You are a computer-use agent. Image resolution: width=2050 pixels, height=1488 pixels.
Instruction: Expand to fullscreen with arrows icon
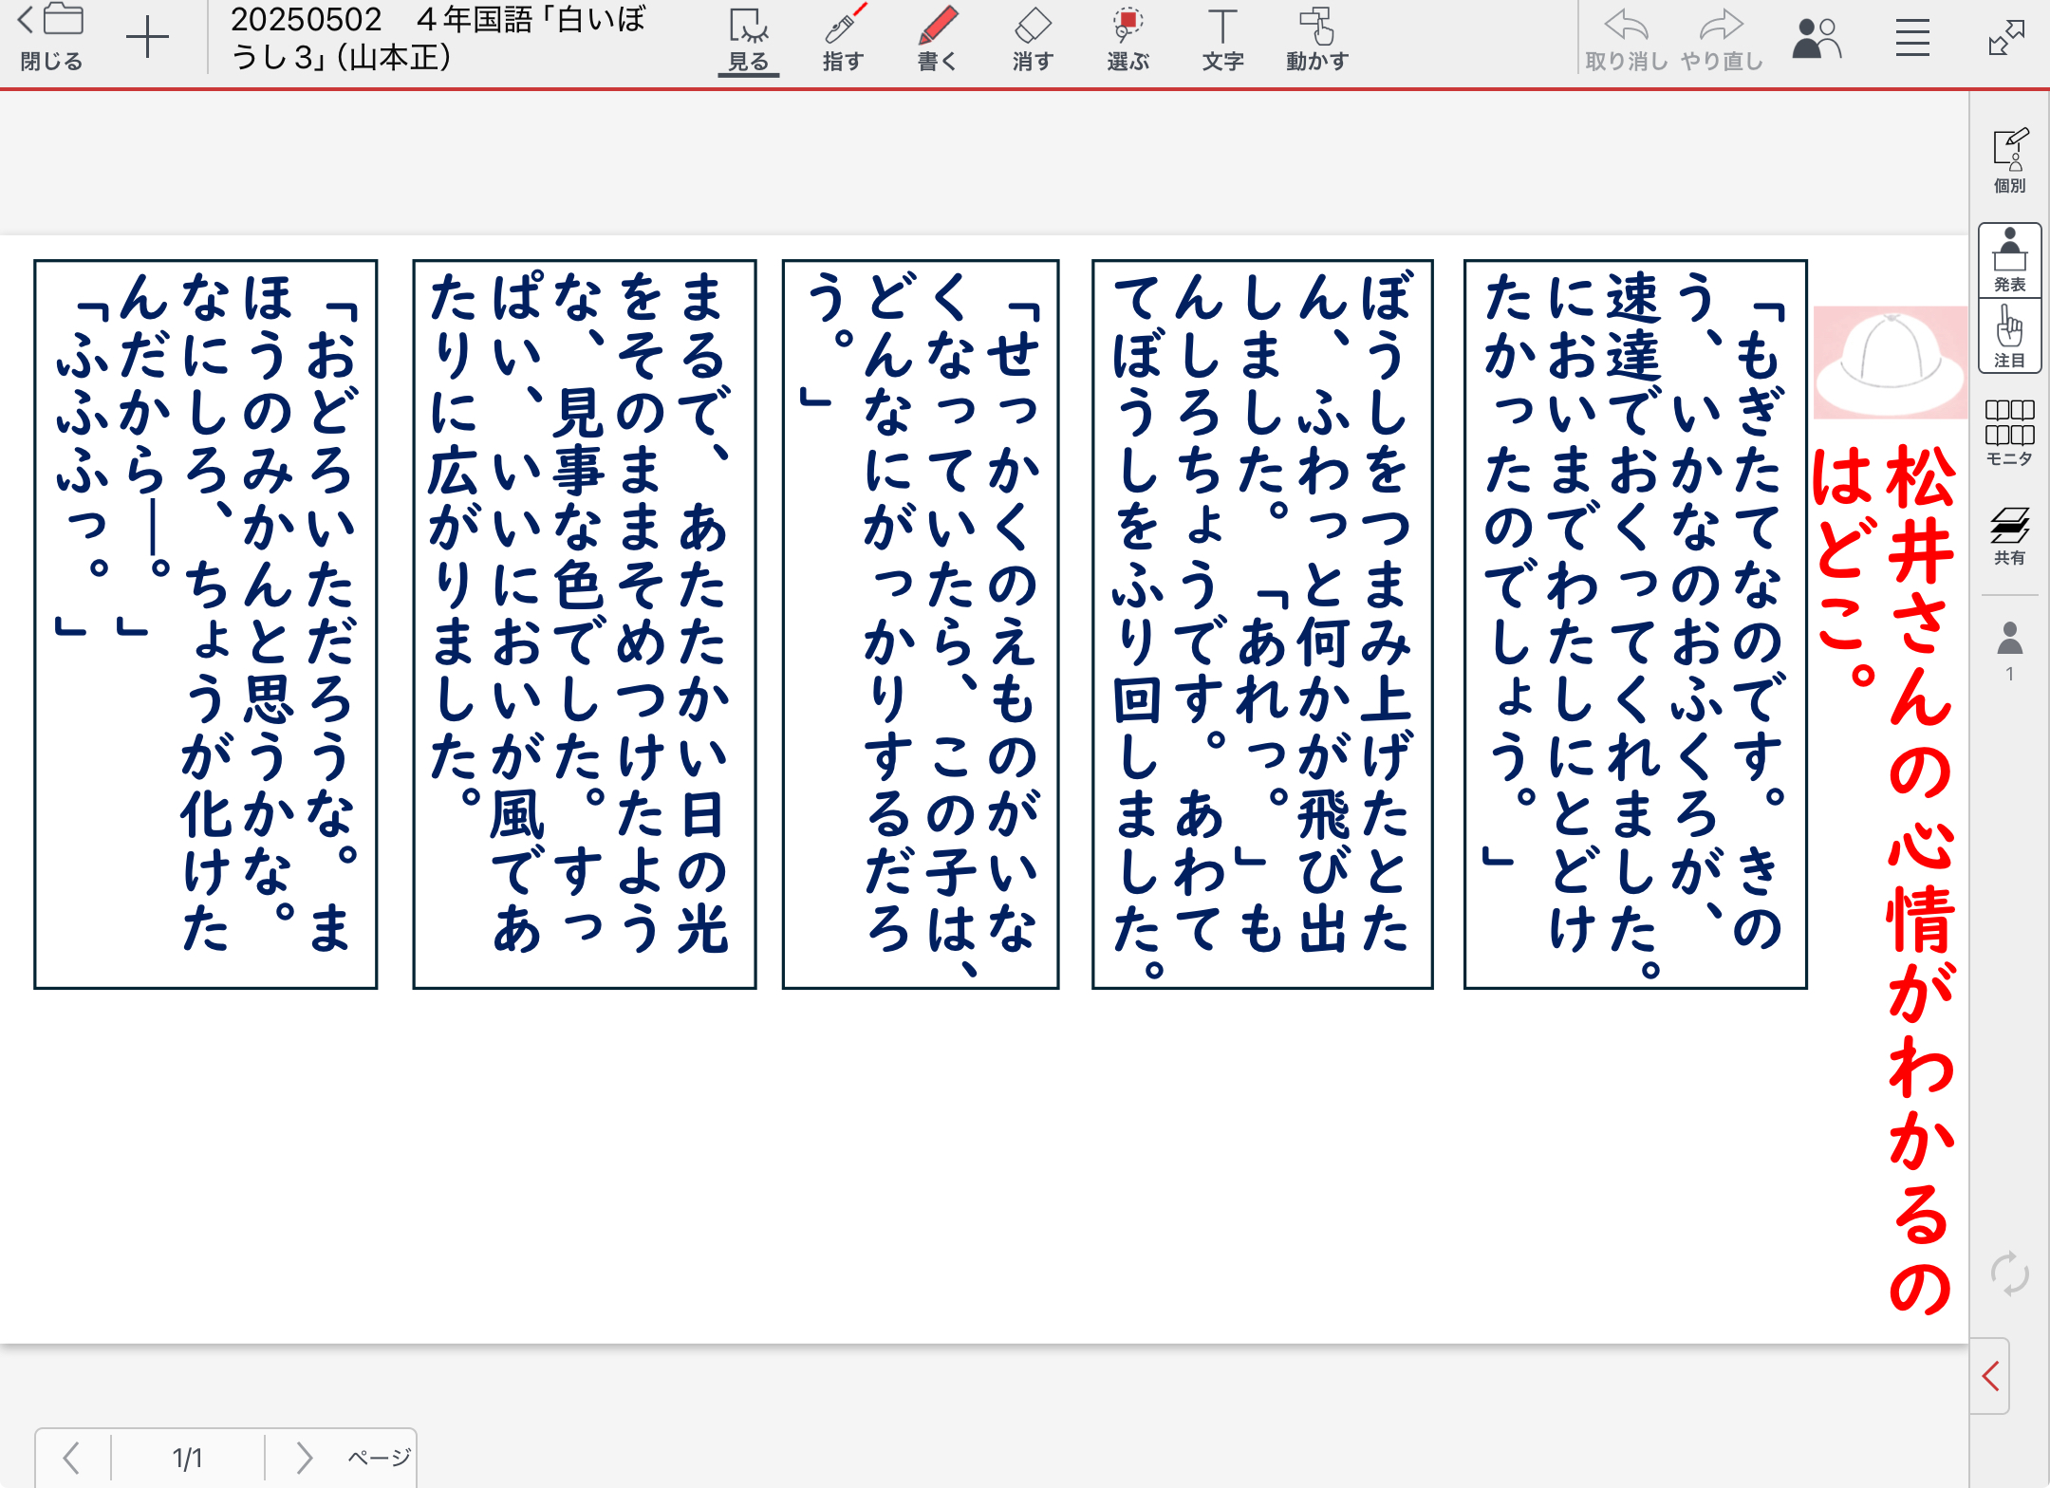pos(2006,38)
